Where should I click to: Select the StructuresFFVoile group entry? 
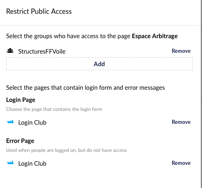(42, 52)
